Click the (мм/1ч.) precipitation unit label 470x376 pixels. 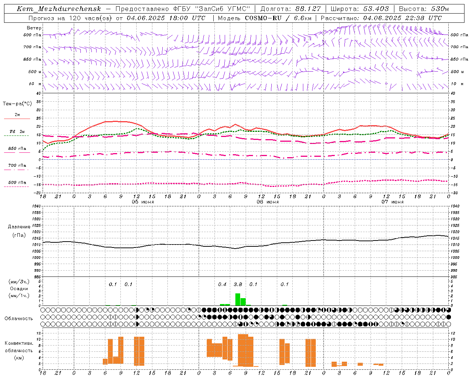pos(19,296)
